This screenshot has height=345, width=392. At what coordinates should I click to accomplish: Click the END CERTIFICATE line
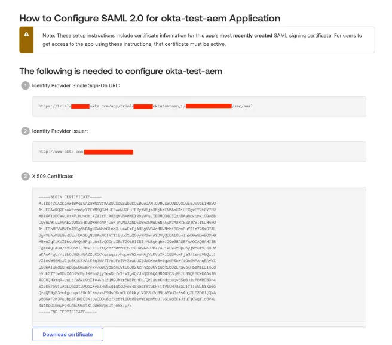tap(68, 312)
